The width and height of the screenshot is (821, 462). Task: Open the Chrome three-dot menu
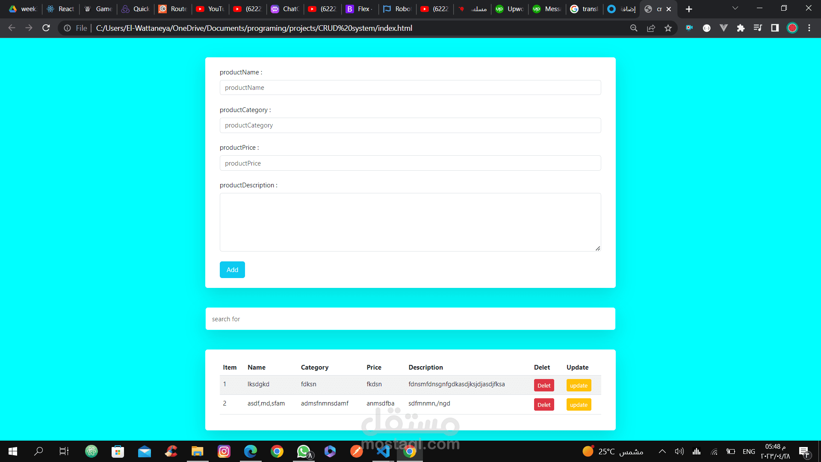point(809,28)
